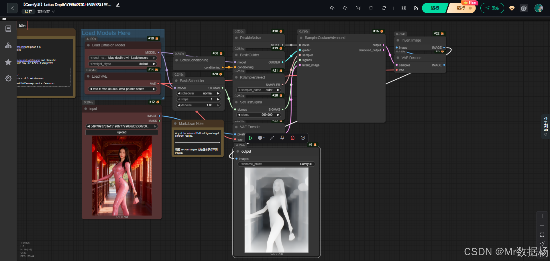The width and height of the screenshot is (550, 261).
Task: Open the edit note icon in toolbar
Action: click(416, 8)
